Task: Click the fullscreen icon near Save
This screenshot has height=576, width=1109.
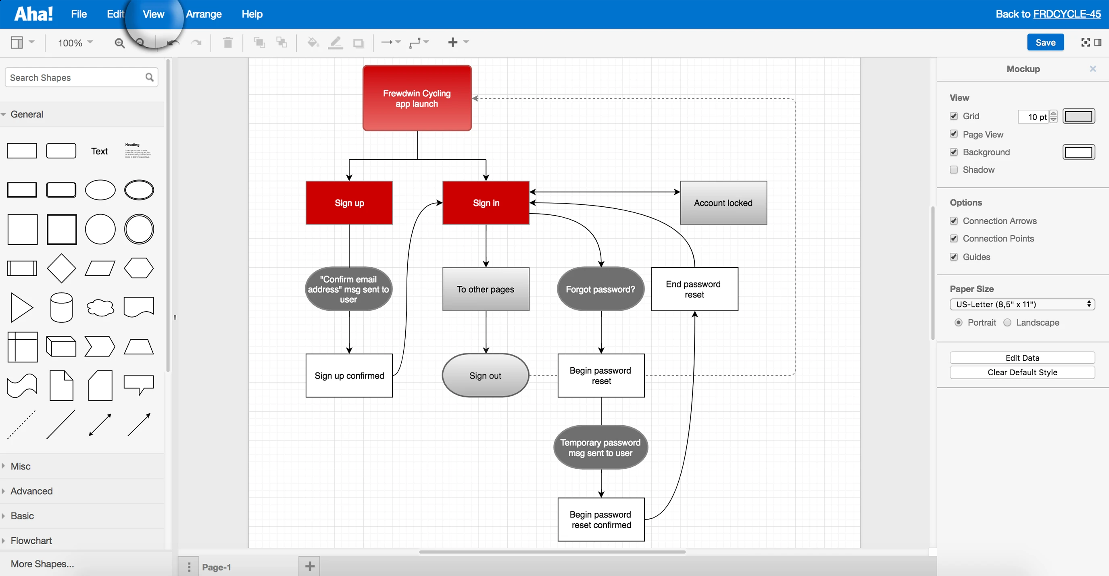Action: pos(1085,42)
